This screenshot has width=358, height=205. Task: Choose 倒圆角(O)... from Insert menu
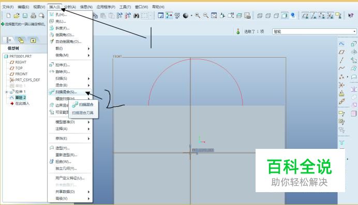70,35
